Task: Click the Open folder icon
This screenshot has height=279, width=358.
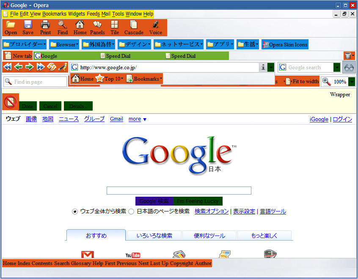Action: pyautogui.click(x=11, y=24)
